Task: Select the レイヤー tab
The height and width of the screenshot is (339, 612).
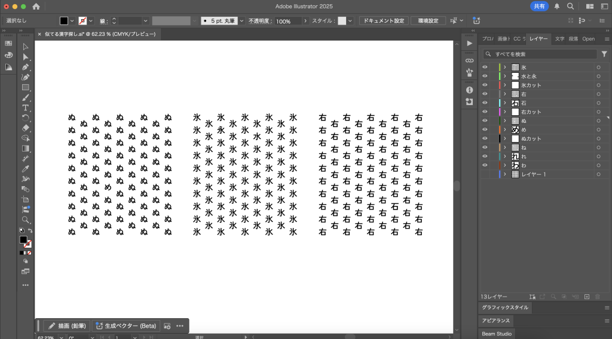Action: coord(538,39)
